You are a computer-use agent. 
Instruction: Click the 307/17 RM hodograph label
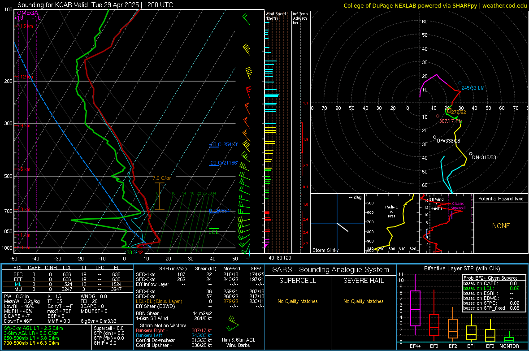click(451, 121)
